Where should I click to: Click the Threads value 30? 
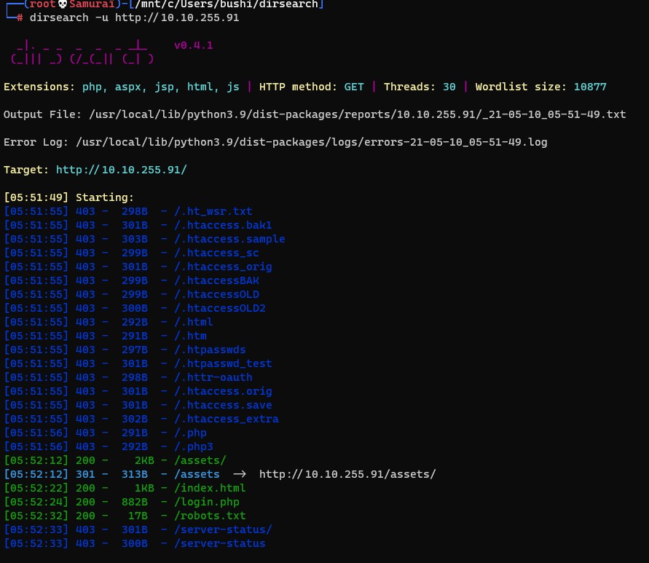coord(449,87)
